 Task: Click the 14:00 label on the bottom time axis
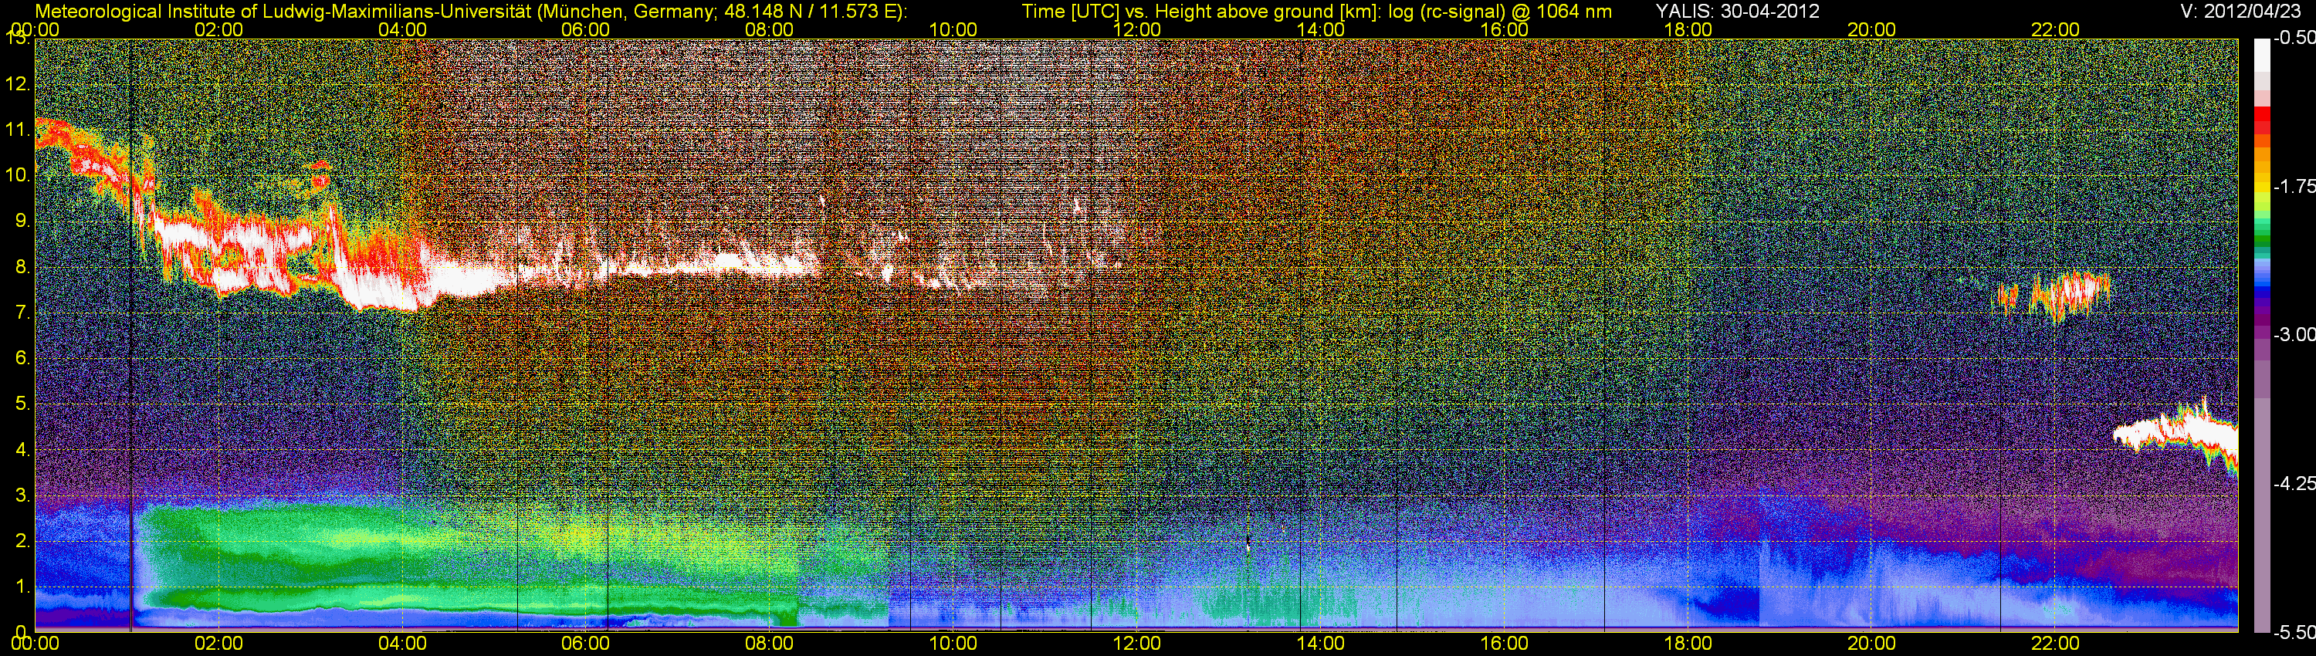click(1321, 644)
